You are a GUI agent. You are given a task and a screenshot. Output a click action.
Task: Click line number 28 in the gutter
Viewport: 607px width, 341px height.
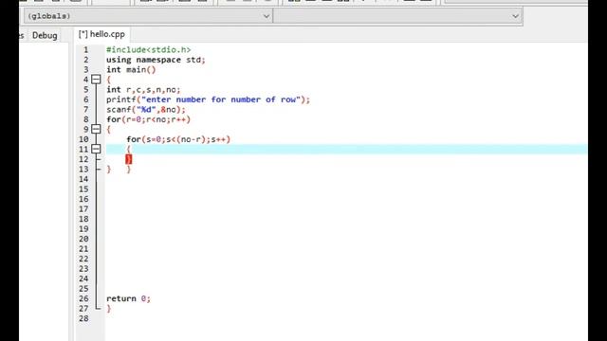(x=83, y=318)
